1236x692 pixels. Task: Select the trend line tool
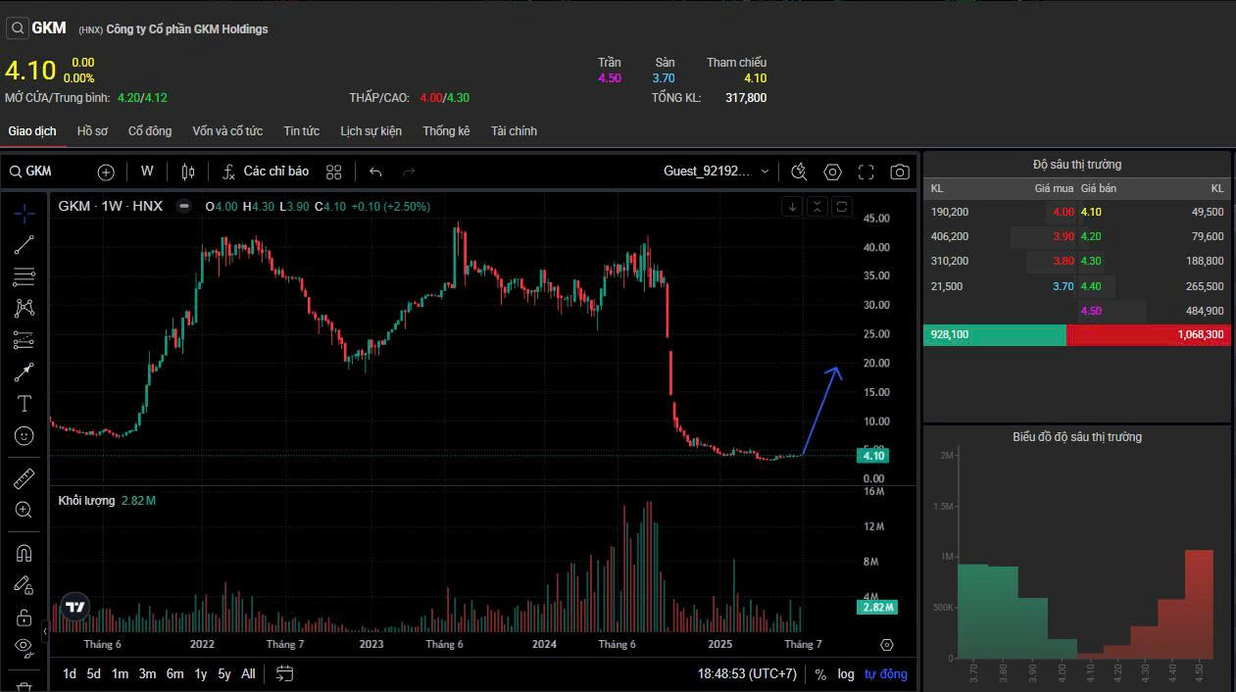(25, 245)
